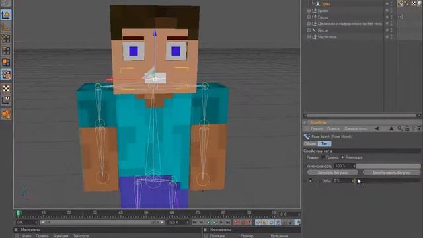423x238 pixels.
Task: Click the lock icon in attributes toolbar
Action: (407, 129)
